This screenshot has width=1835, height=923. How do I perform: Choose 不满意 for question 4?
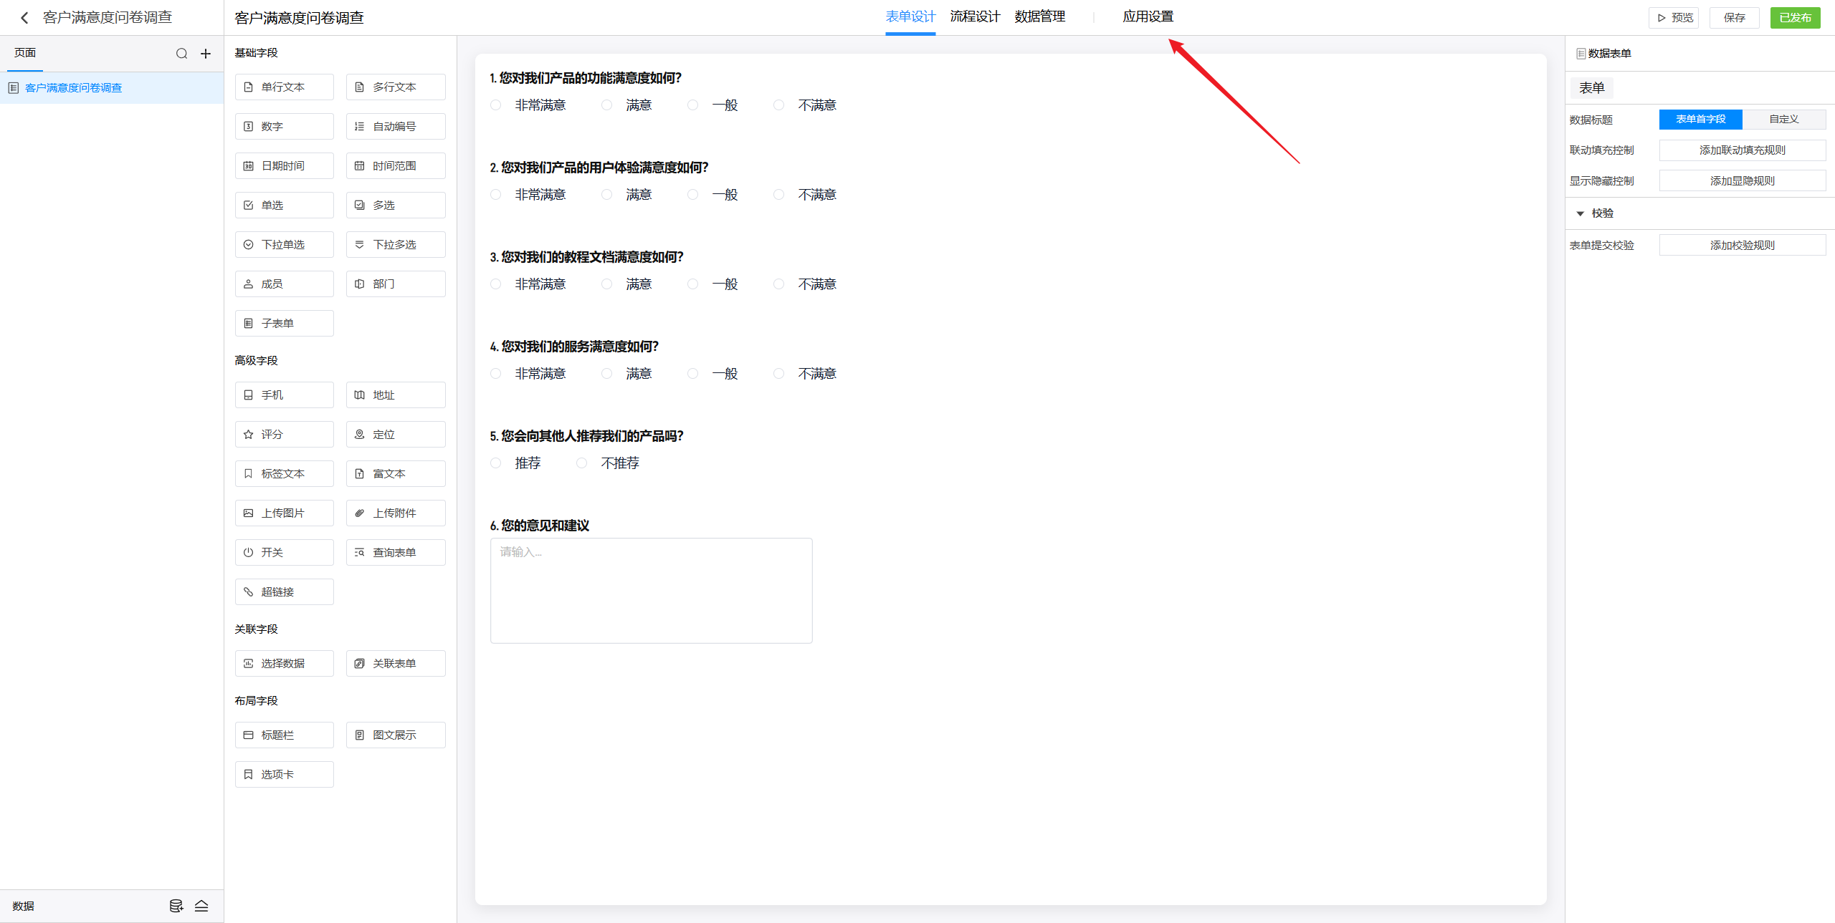coord(778,374)
